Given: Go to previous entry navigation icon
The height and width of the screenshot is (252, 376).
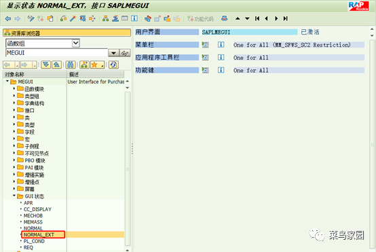Looking at the screenshot, I should pos(267,18).
